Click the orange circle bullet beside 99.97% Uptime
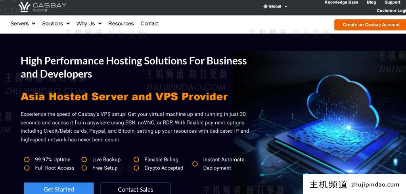The width and height of the screenshot is (406, 194). tap(27, 160)
